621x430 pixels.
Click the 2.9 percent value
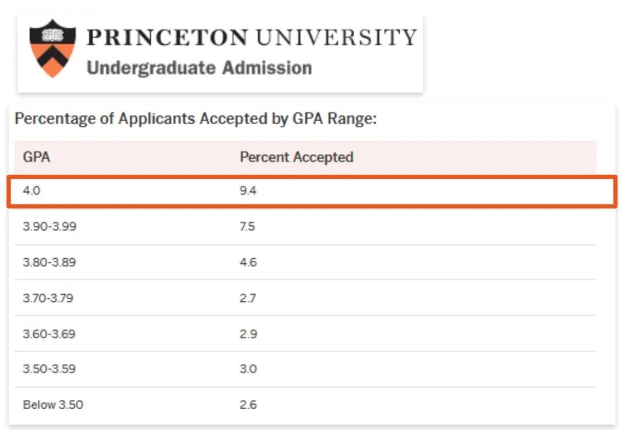[248, 334]
